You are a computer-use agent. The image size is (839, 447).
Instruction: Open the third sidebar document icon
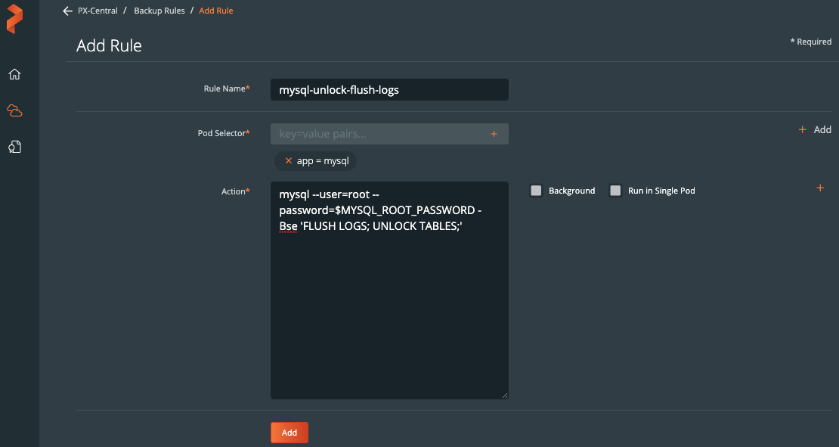[14, 147]
